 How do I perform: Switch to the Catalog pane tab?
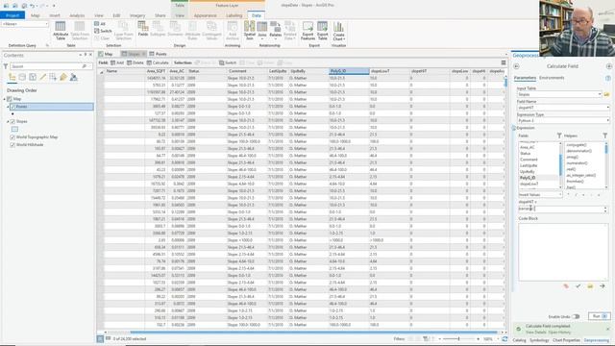(x=519, y=340)
